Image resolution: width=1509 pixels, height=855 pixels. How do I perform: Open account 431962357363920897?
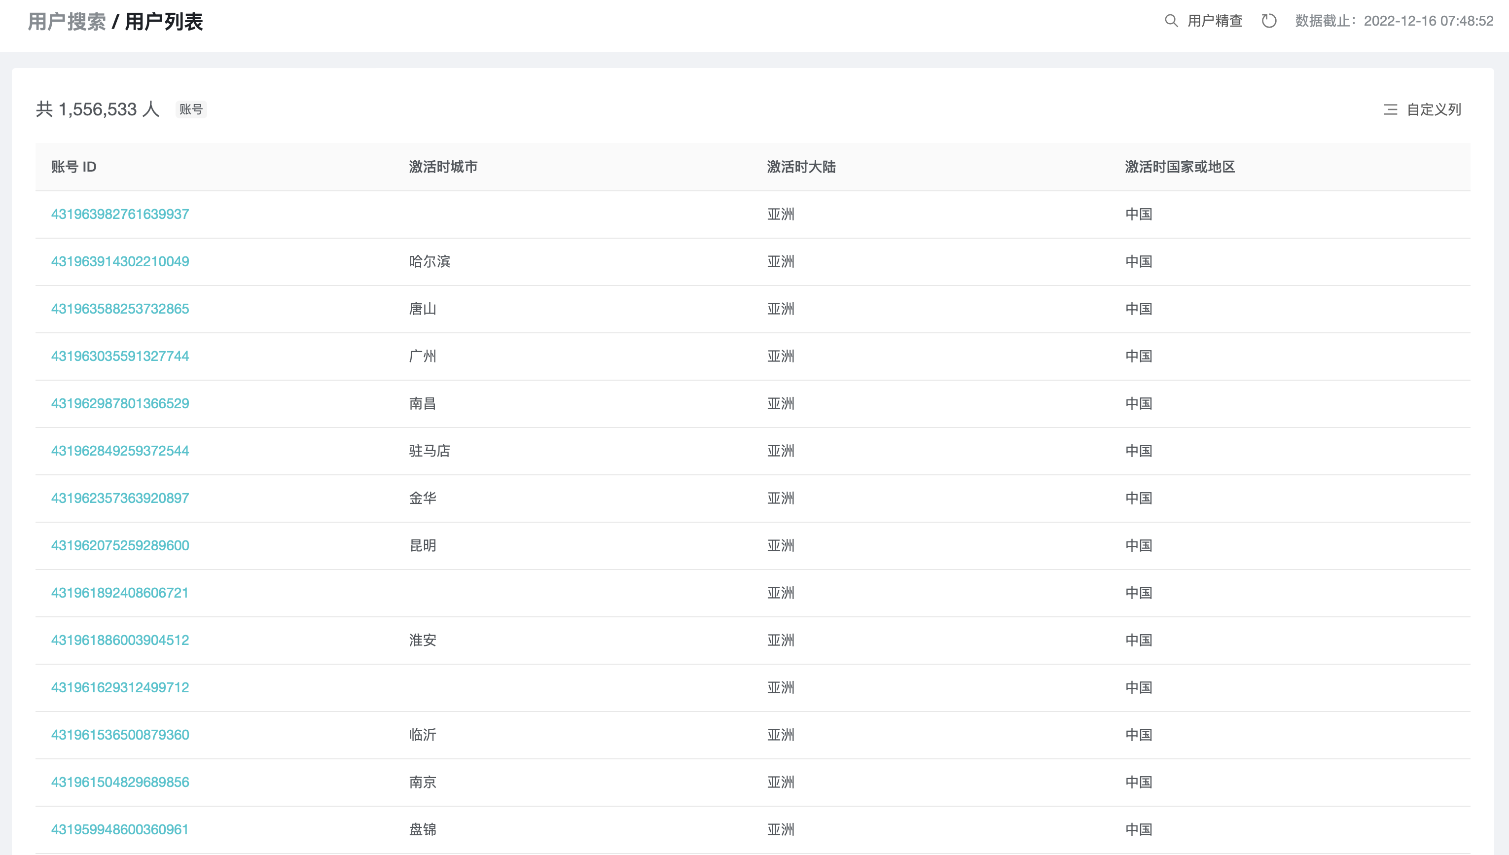(120, 498)
